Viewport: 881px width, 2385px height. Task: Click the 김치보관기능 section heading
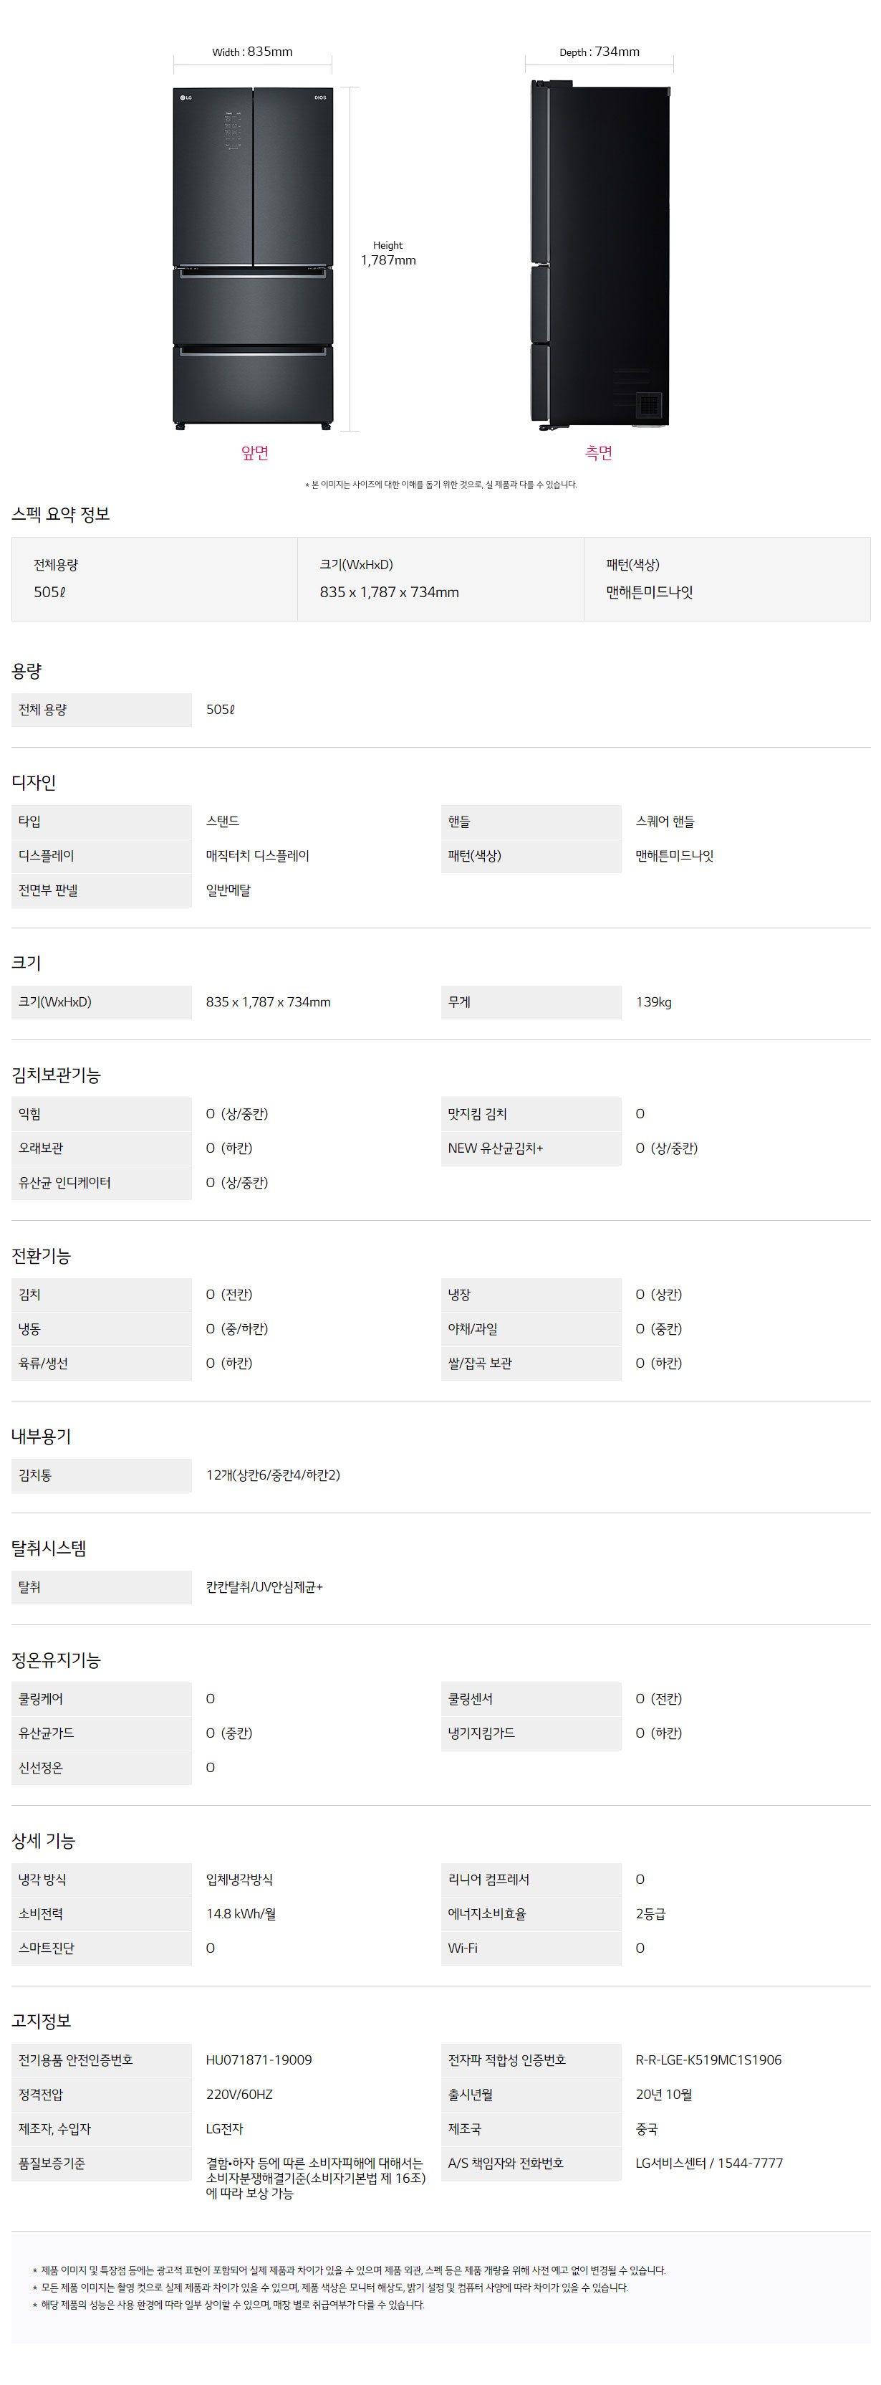coord(56,1075)
